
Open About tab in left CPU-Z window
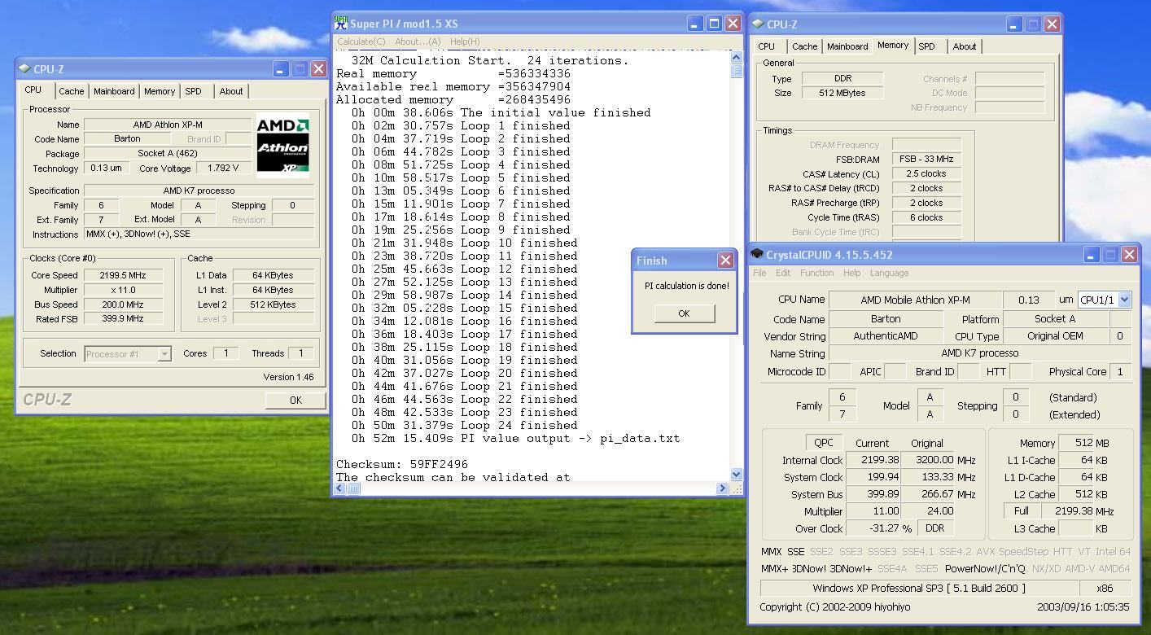click(x=231, y=91)
